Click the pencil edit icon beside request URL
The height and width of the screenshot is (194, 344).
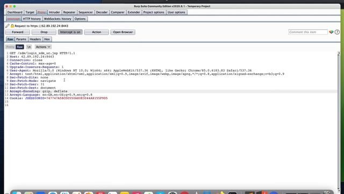coord(8,26)
